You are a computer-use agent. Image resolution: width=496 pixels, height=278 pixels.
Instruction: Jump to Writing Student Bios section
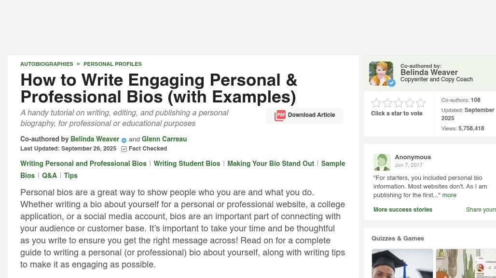(187, 164)
